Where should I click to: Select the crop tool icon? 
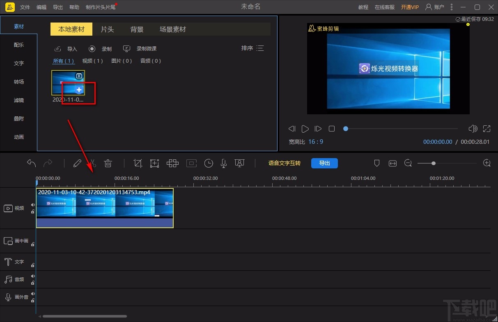(138, 163)
